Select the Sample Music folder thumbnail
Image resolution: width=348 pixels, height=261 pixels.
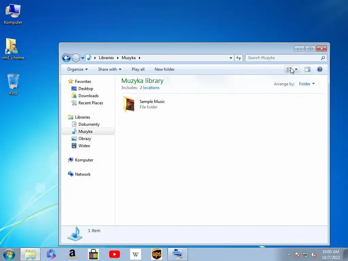(x=129, y=104)
